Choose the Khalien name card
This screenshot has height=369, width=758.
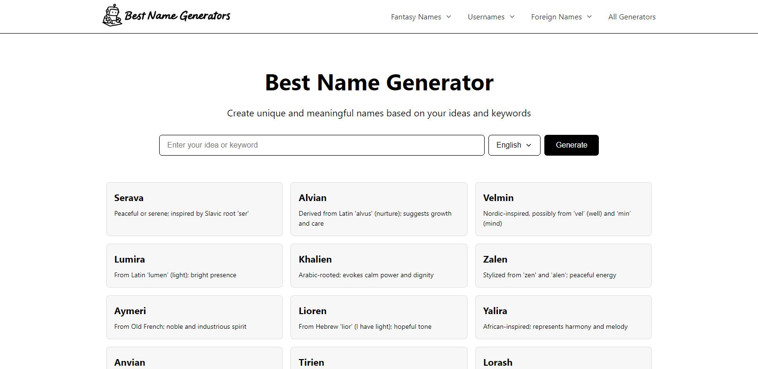click(x=379, y=265)
